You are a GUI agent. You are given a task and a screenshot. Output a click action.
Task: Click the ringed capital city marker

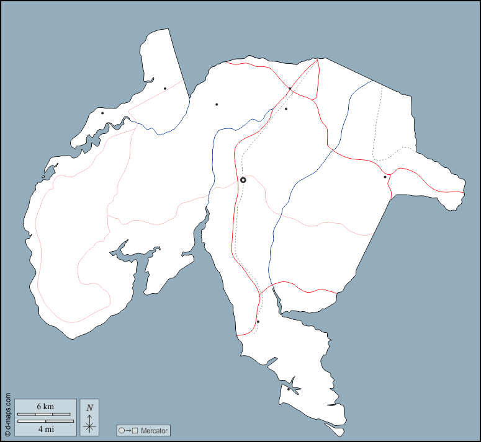(243, 180)
